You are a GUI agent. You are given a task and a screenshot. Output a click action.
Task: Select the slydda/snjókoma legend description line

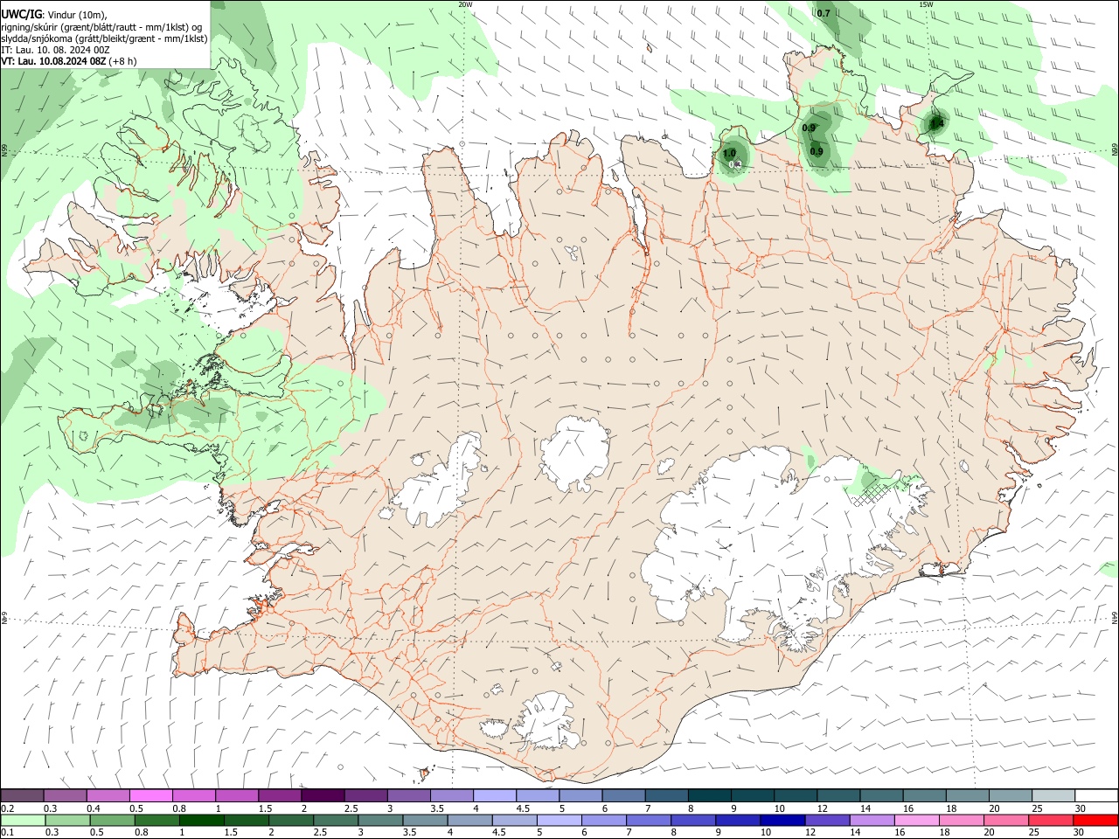pyautogui.click(x=104, y=38)
